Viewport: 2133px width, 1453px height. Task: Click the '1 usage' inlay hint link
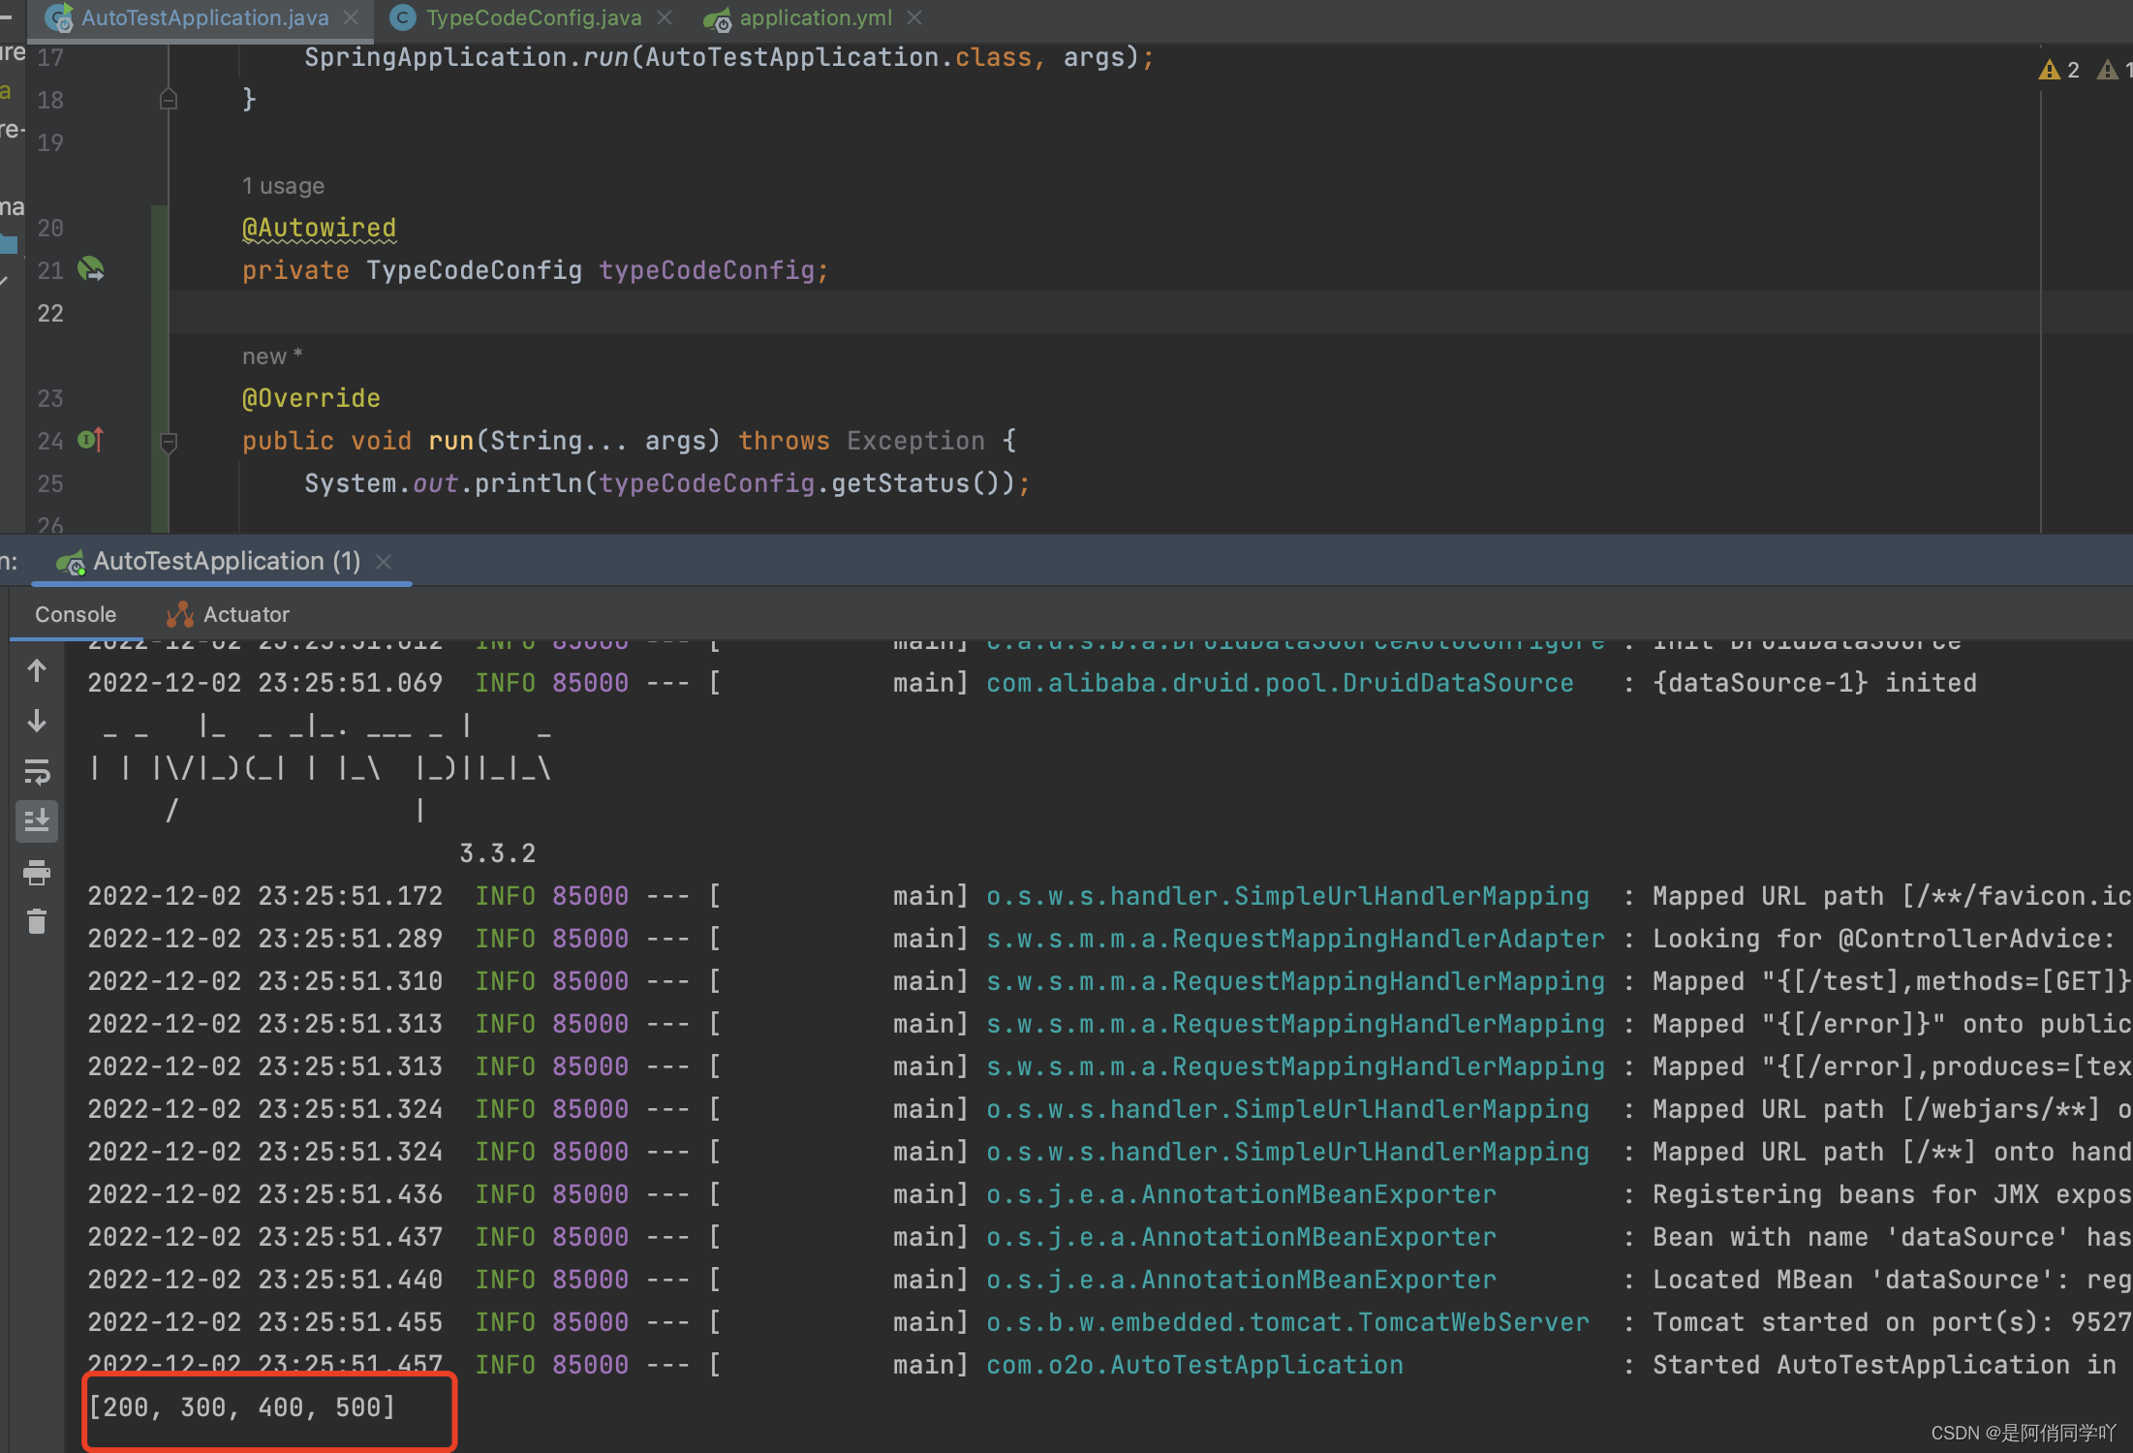point(283,185)
